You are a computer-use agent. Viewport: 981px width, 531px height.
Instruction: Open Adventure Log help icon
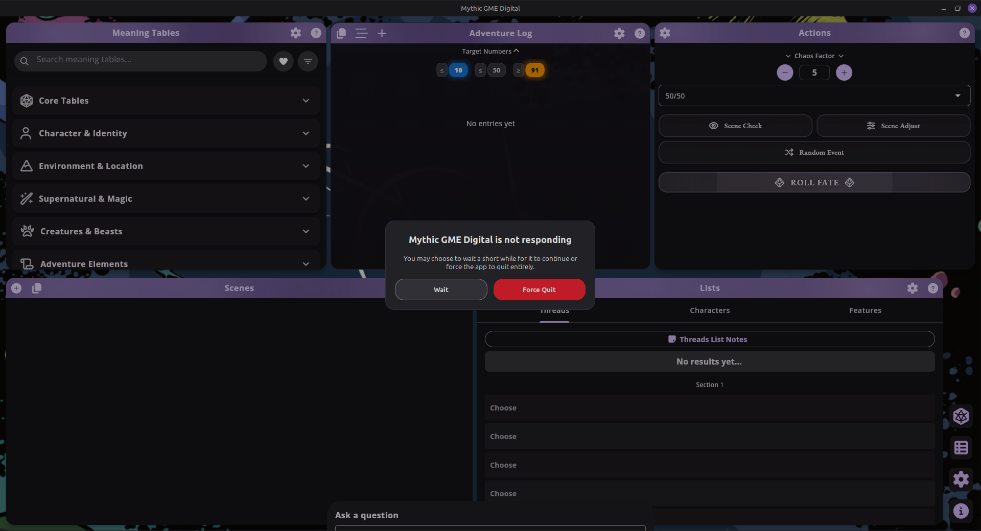(x=640, y=33)
